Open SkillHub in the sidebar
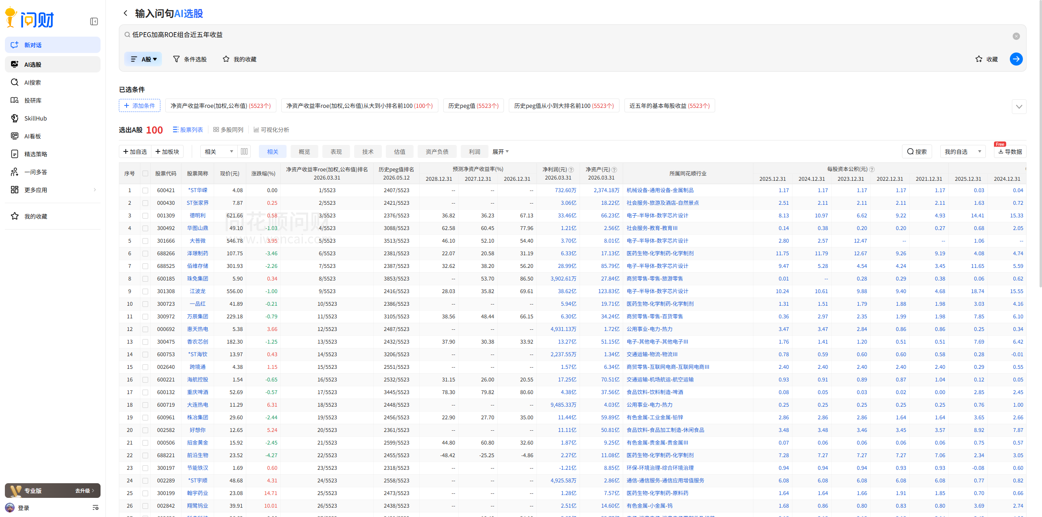The height and width of the screenshot is (517, 1042). (53, 118)
